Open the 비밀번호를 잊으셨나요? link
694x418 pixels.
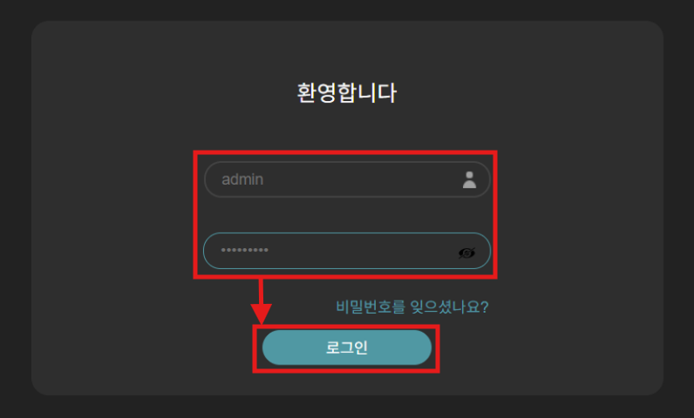coord(412,307)
